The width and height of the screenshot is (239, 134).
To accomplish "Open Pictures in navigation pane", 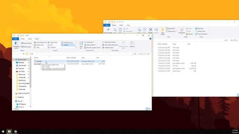I will [x=21, y=68].
